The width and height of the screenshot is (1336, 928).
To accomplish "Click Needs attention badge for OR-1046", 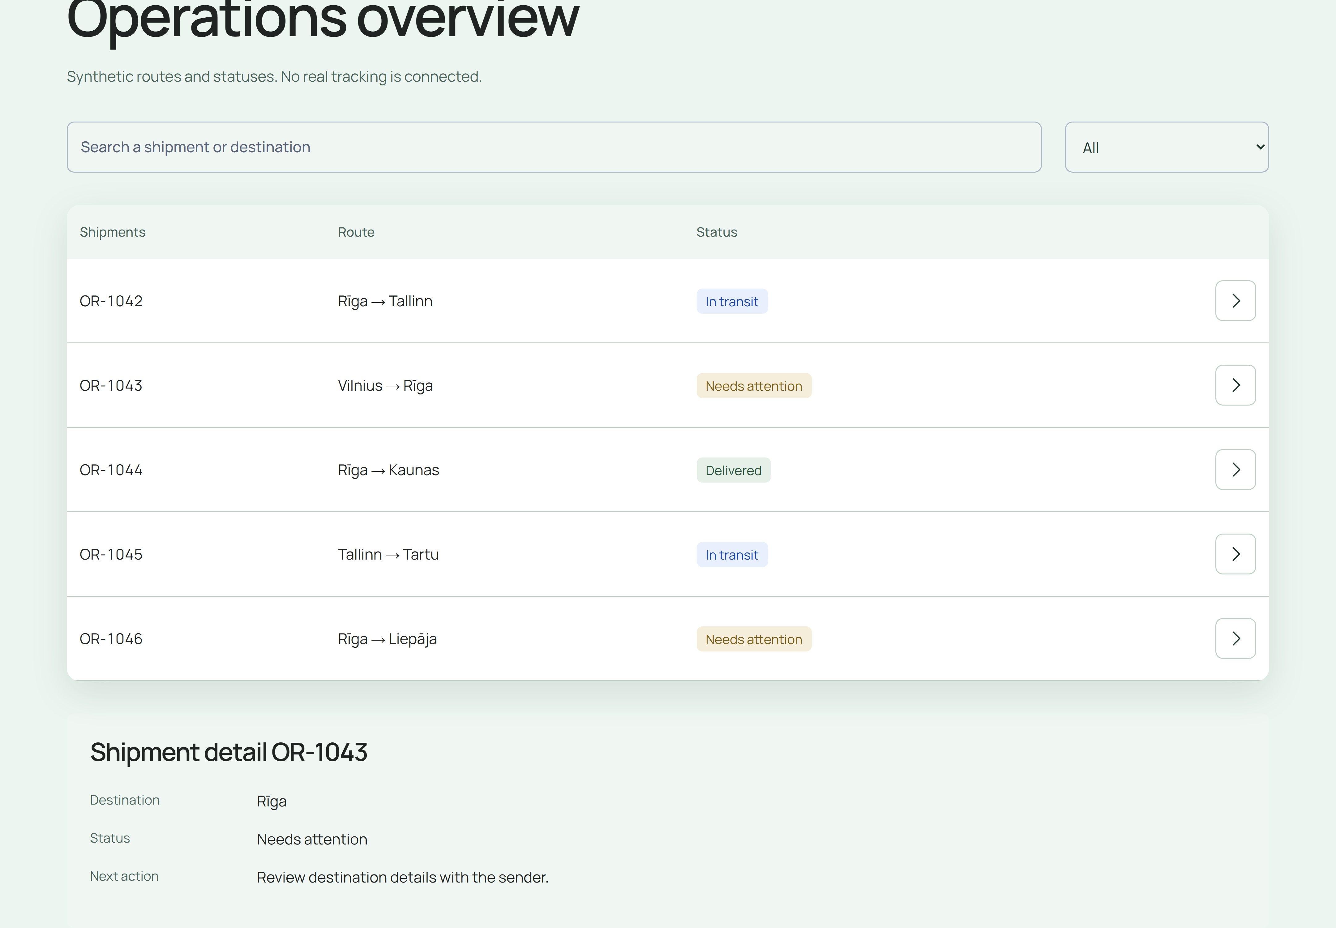I will [x=753, y=638].
